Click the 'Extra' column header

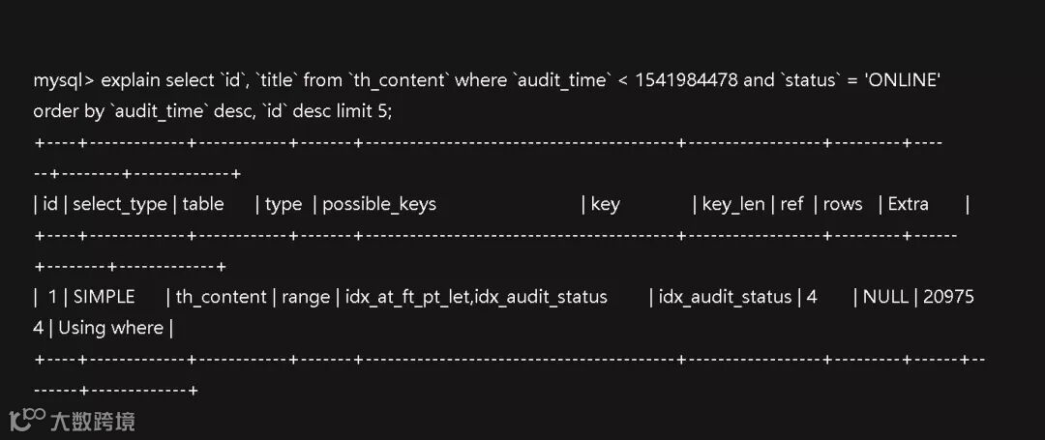(909, 204)
